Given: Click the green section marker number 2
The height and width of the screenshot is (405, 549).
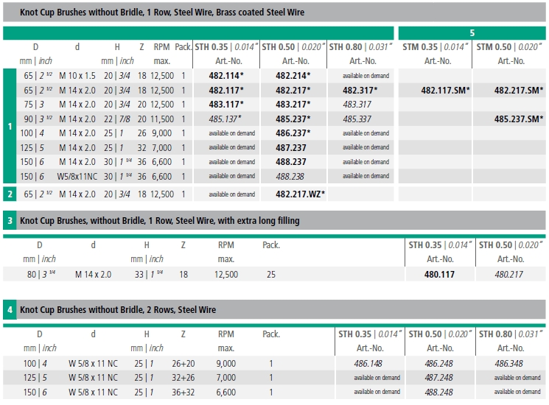Looking at the screenshot, I should pyautogui.click(x=10, y=194).
